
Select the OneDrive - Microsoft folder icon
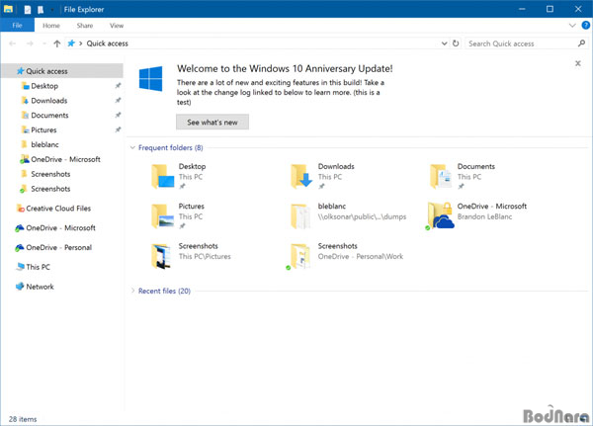440,216
